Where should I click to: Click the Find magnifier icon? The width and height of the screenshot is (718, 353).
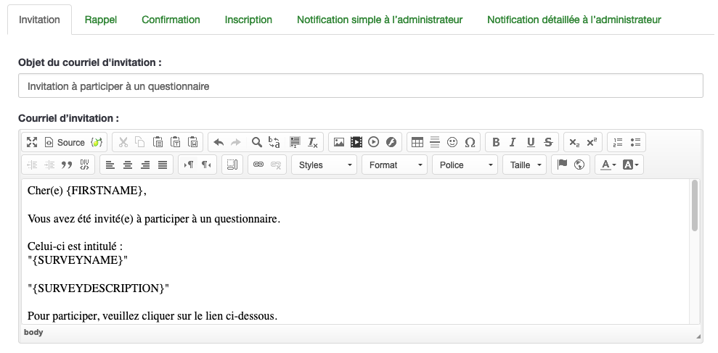(x=256, y=143)
